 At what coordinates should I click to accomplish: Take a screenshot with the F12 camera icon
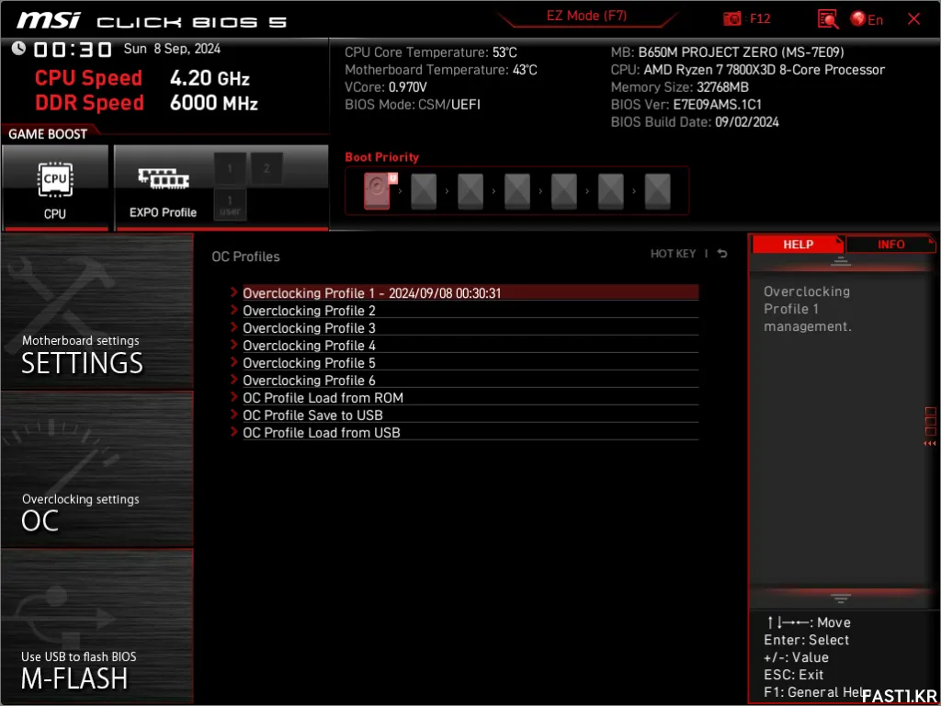coord(732,18)
